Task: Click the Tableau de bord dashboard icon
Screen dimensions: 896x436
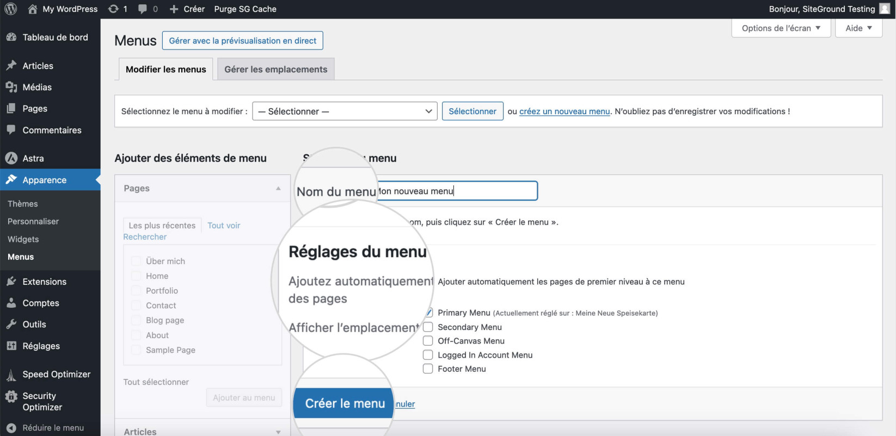Action: click(x=11, y=37)
